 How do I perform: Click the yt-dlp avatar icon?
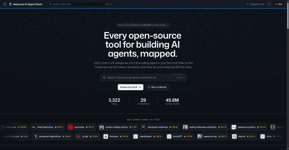78,137
